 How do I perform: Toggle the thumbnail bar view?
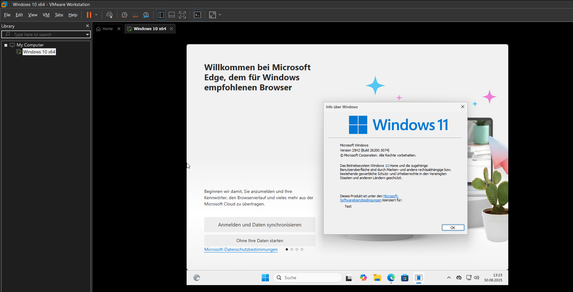(172, 15)
